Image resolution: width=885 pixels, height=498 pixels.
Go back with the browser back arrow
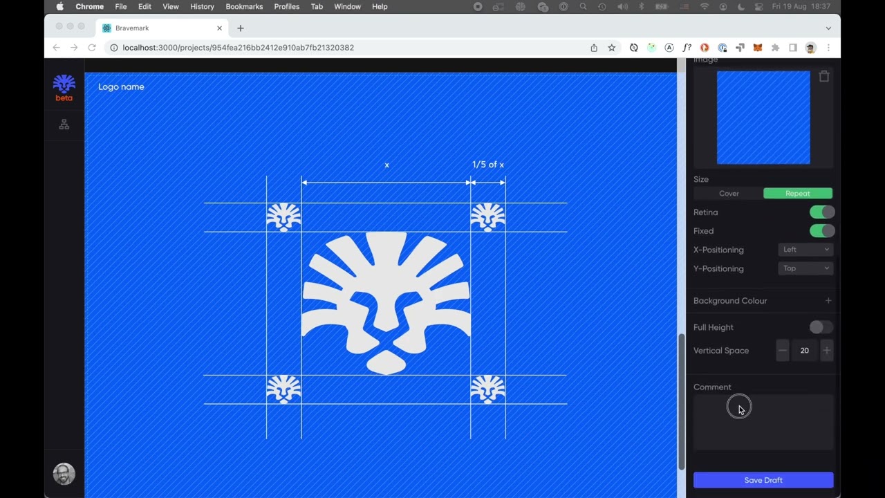57,48
